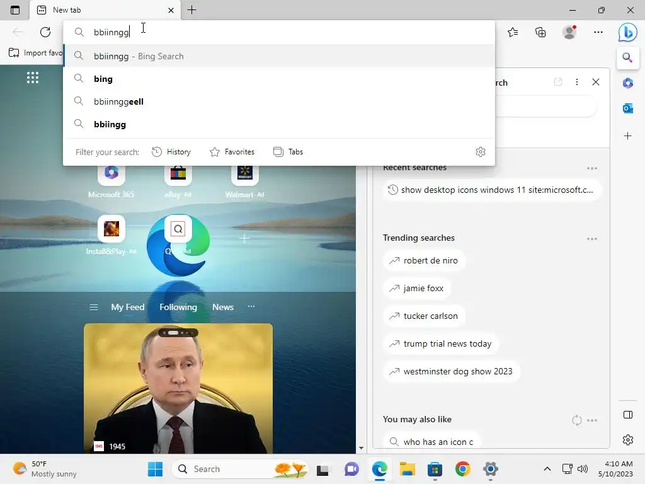Open Outlook sidebar icon
The height and width of the screenshot is (484, 645).
tap(628, 108)
